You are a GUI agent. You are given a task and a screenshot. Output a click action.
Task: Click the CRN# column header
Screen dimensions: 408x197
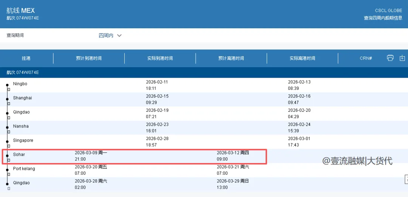pos(366,58)
